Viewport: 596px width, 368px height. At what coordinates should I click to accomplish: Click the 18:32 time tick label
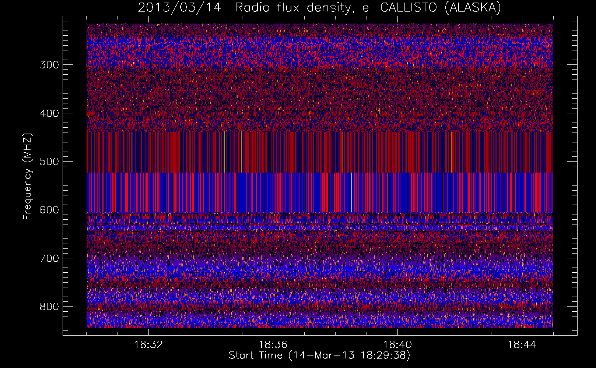coord(148,345)
